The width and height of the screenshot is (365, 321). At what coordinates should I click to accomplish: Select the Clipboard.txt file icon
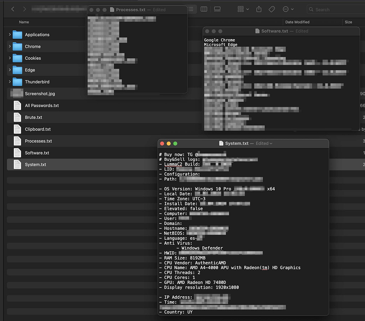tap(17, 129)
